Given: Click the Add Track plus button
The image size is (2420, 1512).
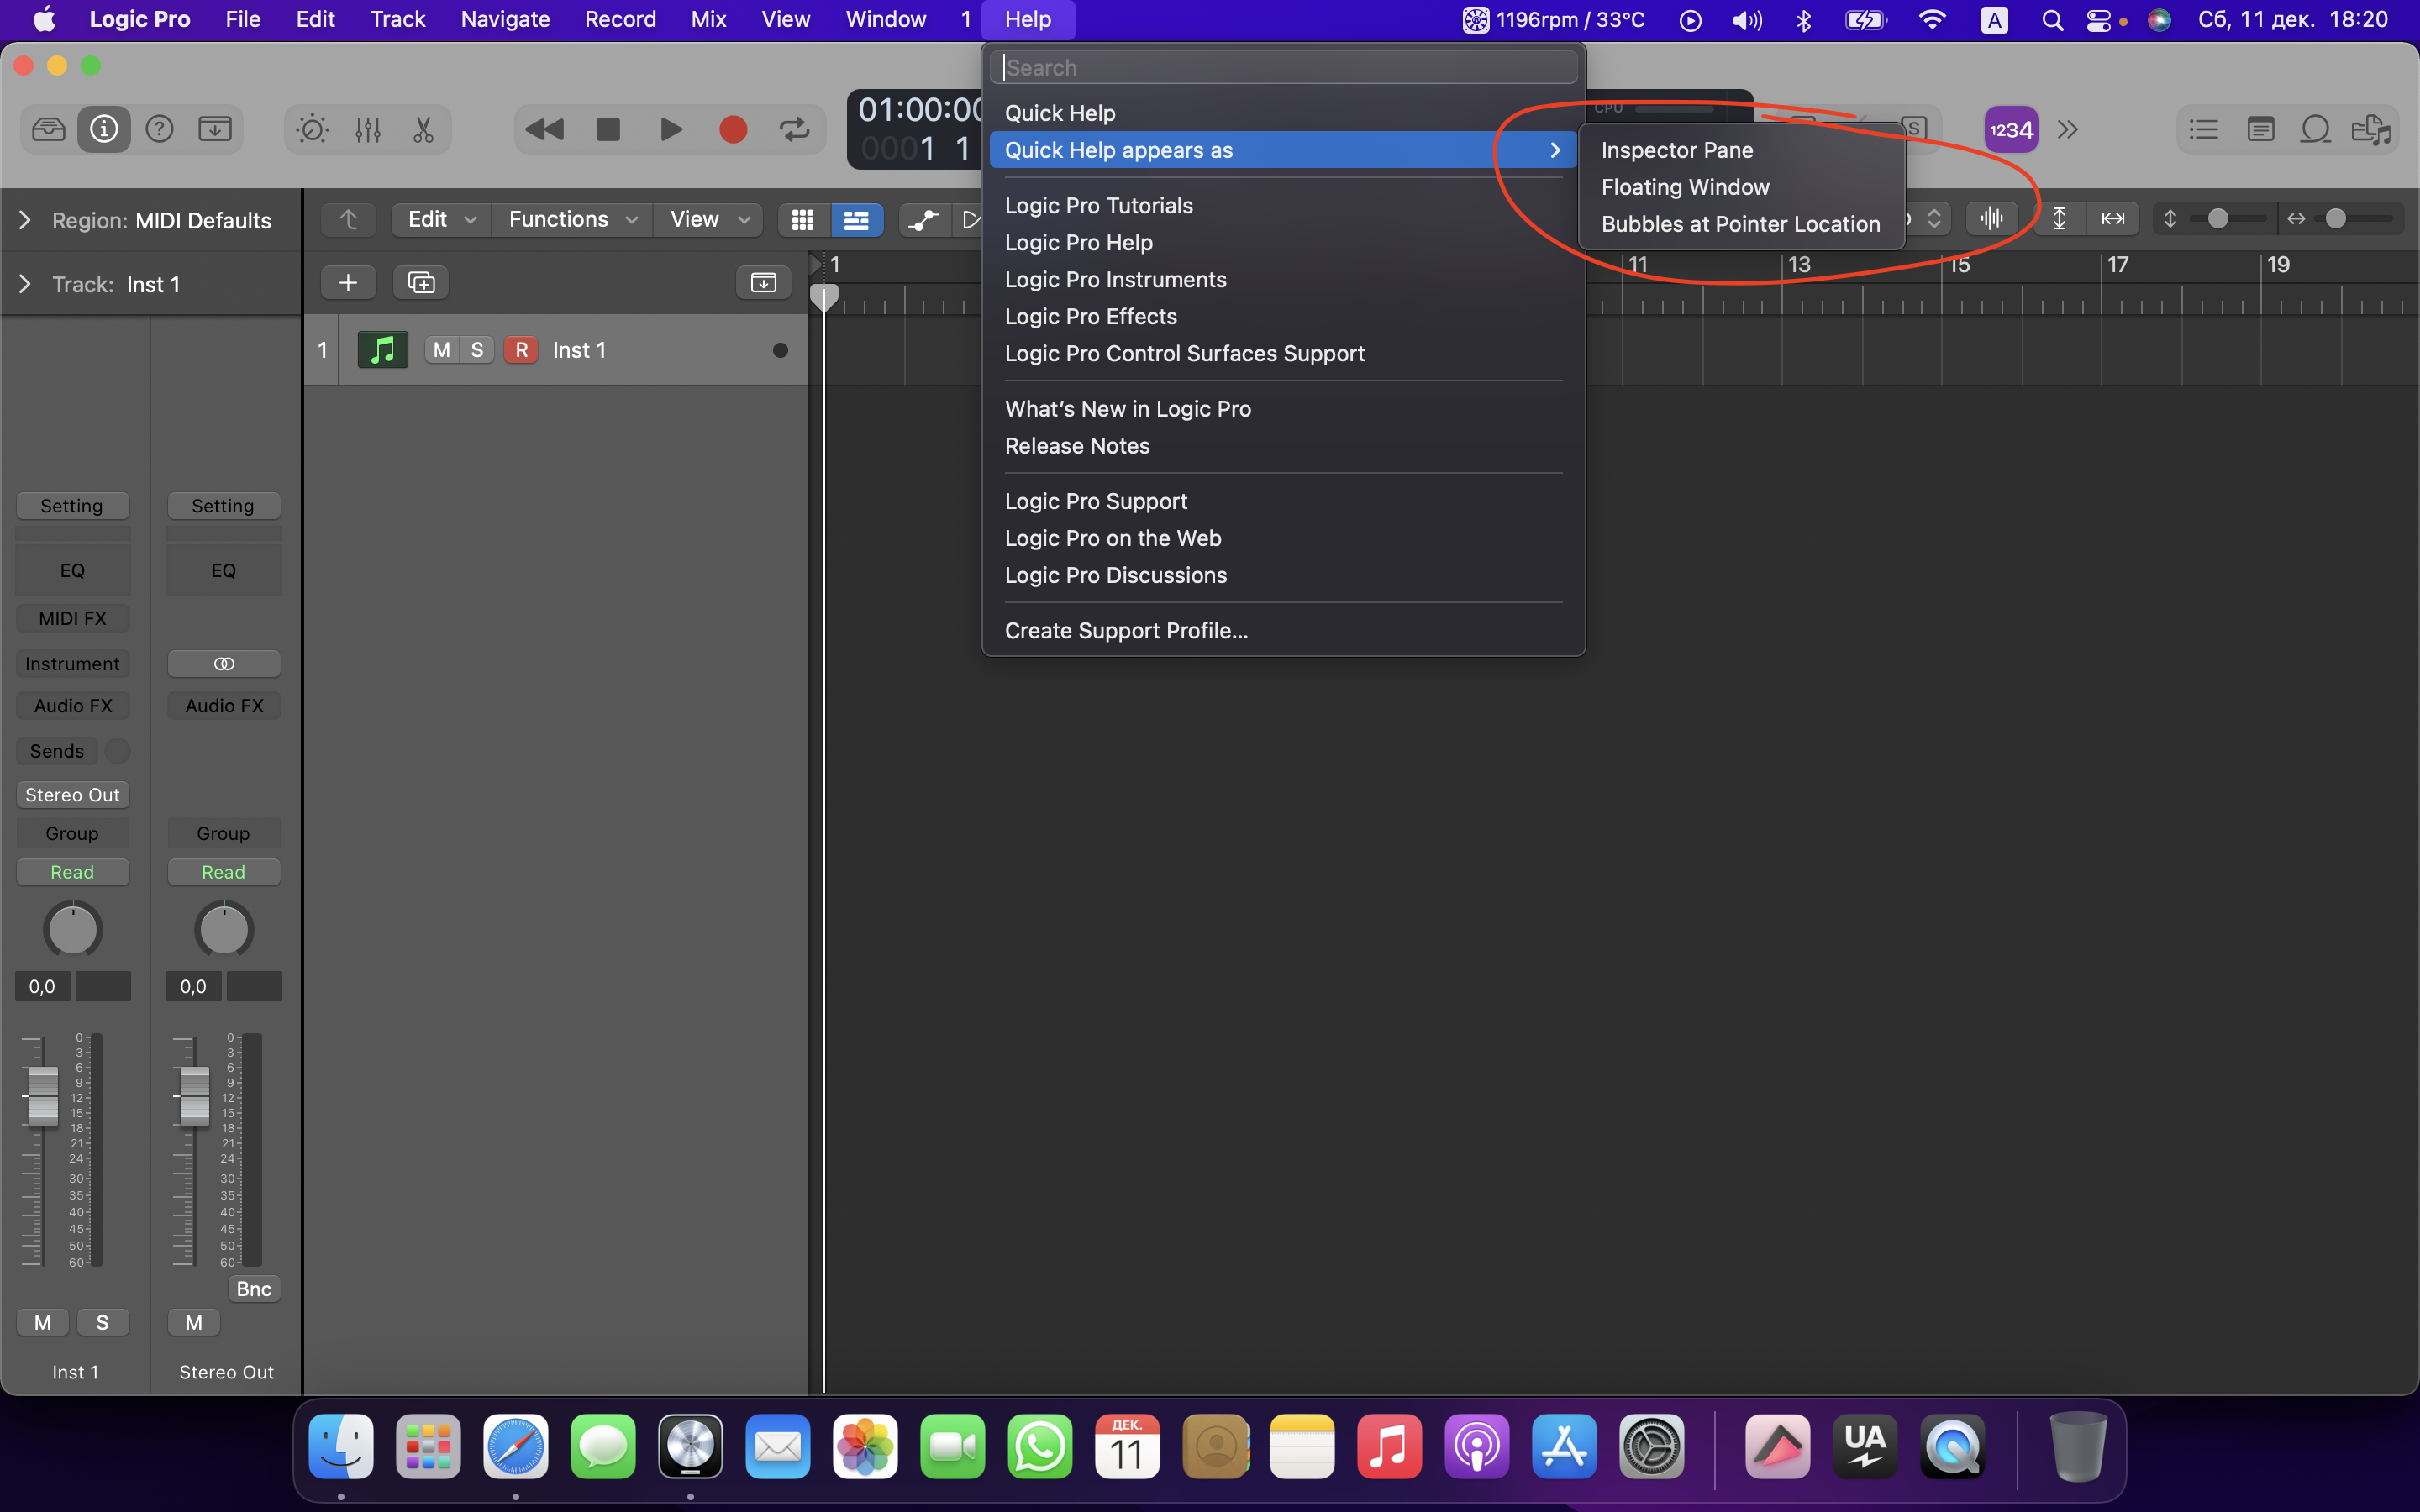Looking at the screenshot, I should [348, 283].
